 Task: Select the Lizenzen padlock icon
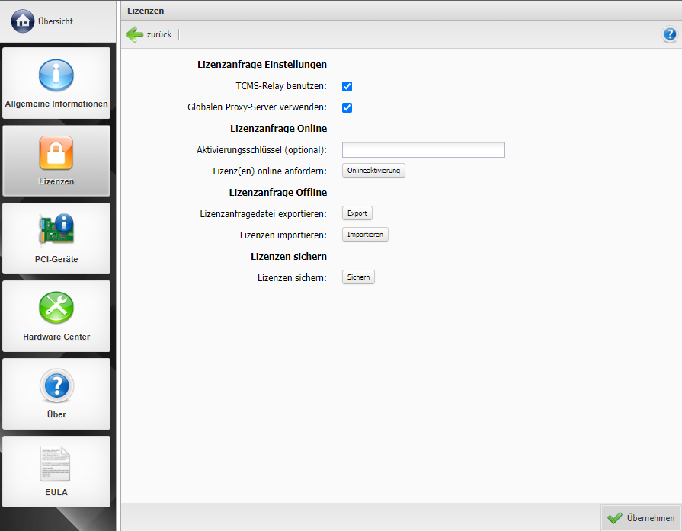[56, 153]
